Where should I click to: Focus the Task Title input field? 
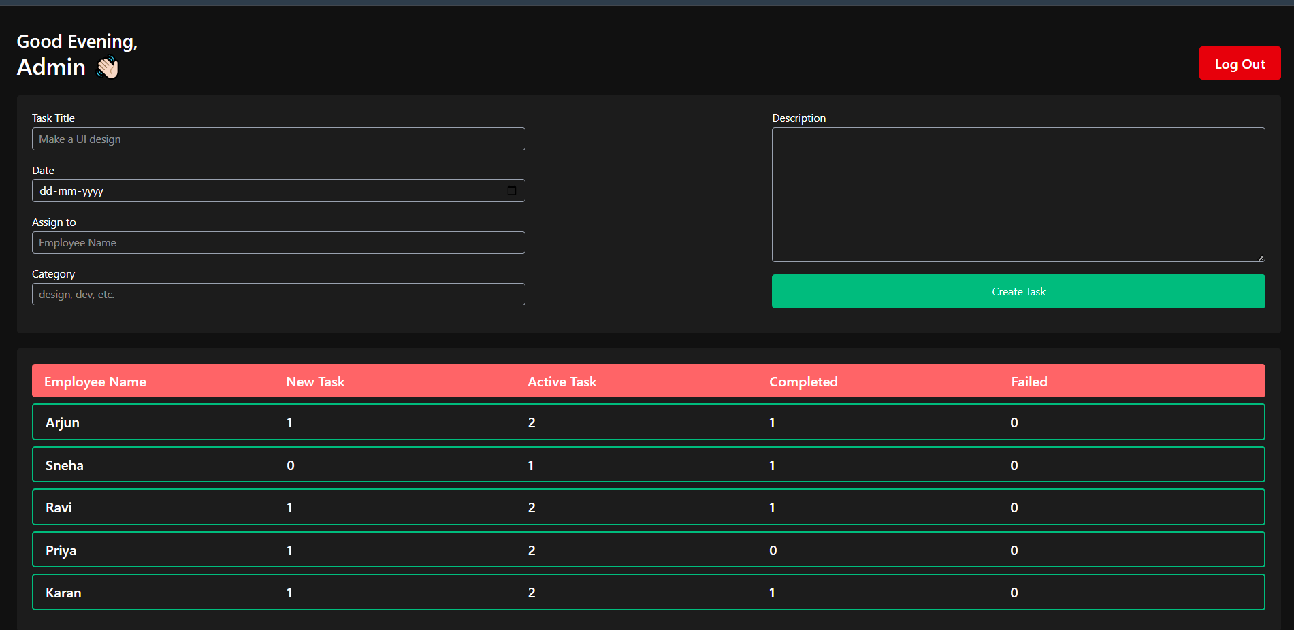pos(278,139)
